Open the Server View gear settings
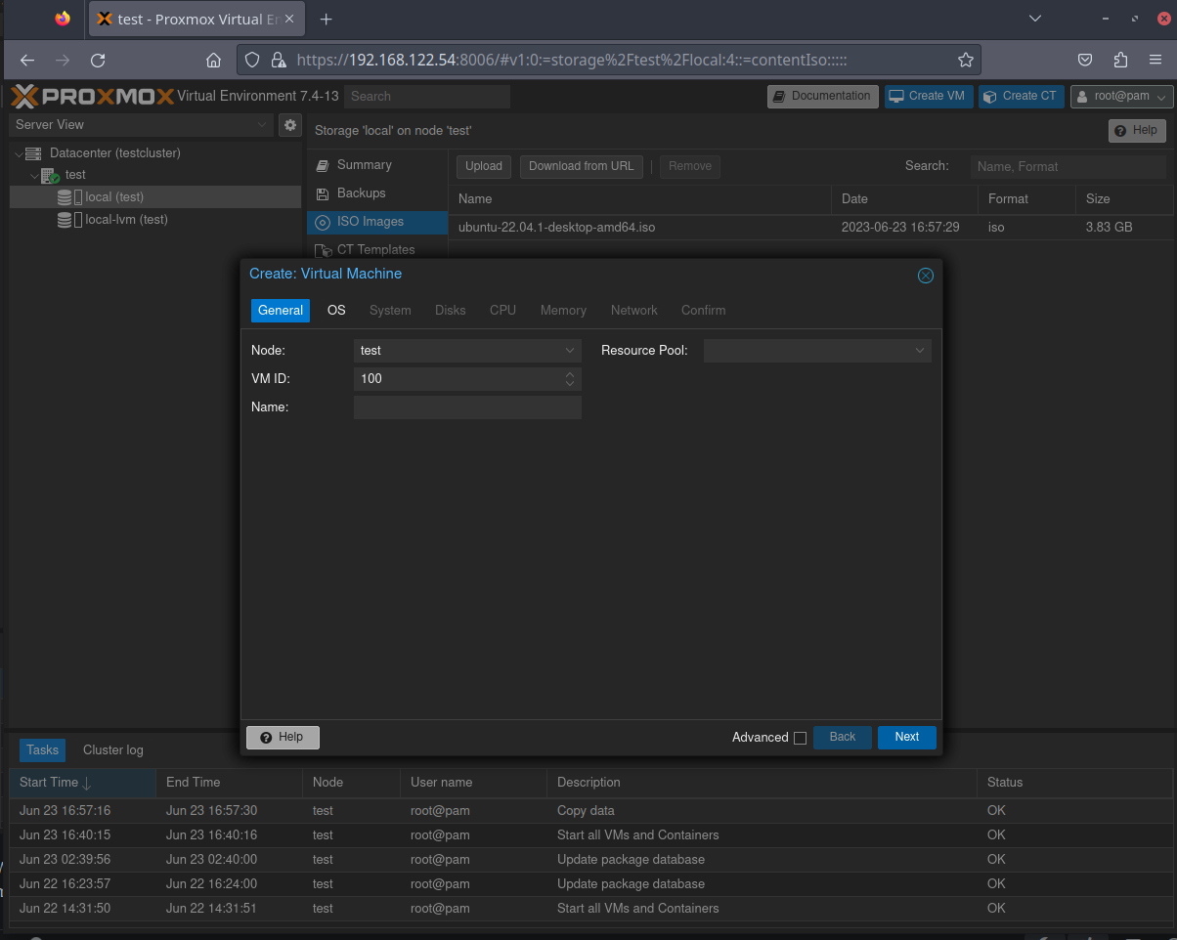1177x940 pixels. pyautogui.click(x=290, y=125)
